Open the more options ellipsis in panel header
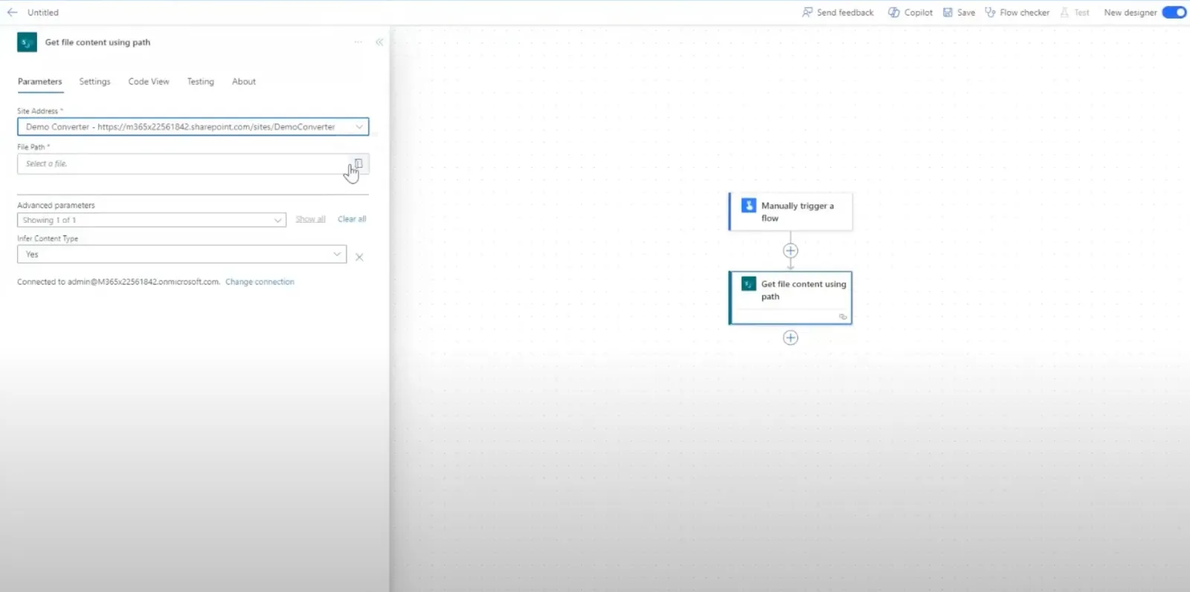1190x592 pixels. coord(358,42)
